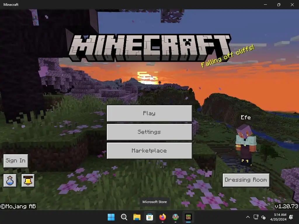299x224 pixels.
Task: Click the Efe player name label
Action: 246,117
